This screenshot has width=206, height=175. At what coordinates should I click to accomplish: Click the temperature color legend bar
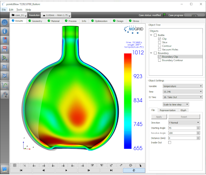pos(128,101)
